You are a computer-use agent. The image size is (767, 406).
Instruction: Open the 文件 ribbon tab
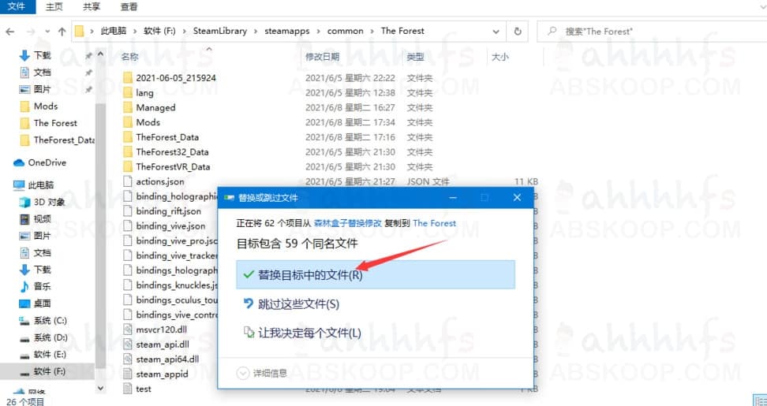tap(17, 7)
